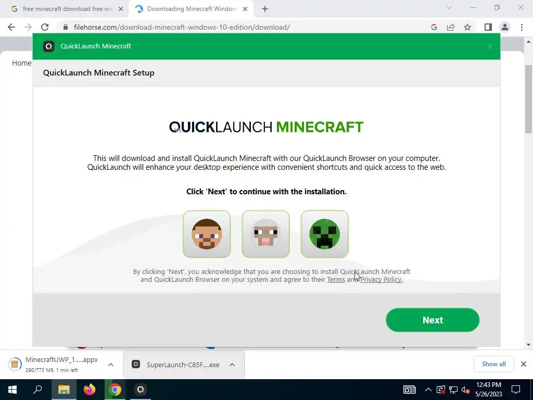
Task: Click the QuickLaunch taskbar icon
Action: tap(141, 390)
